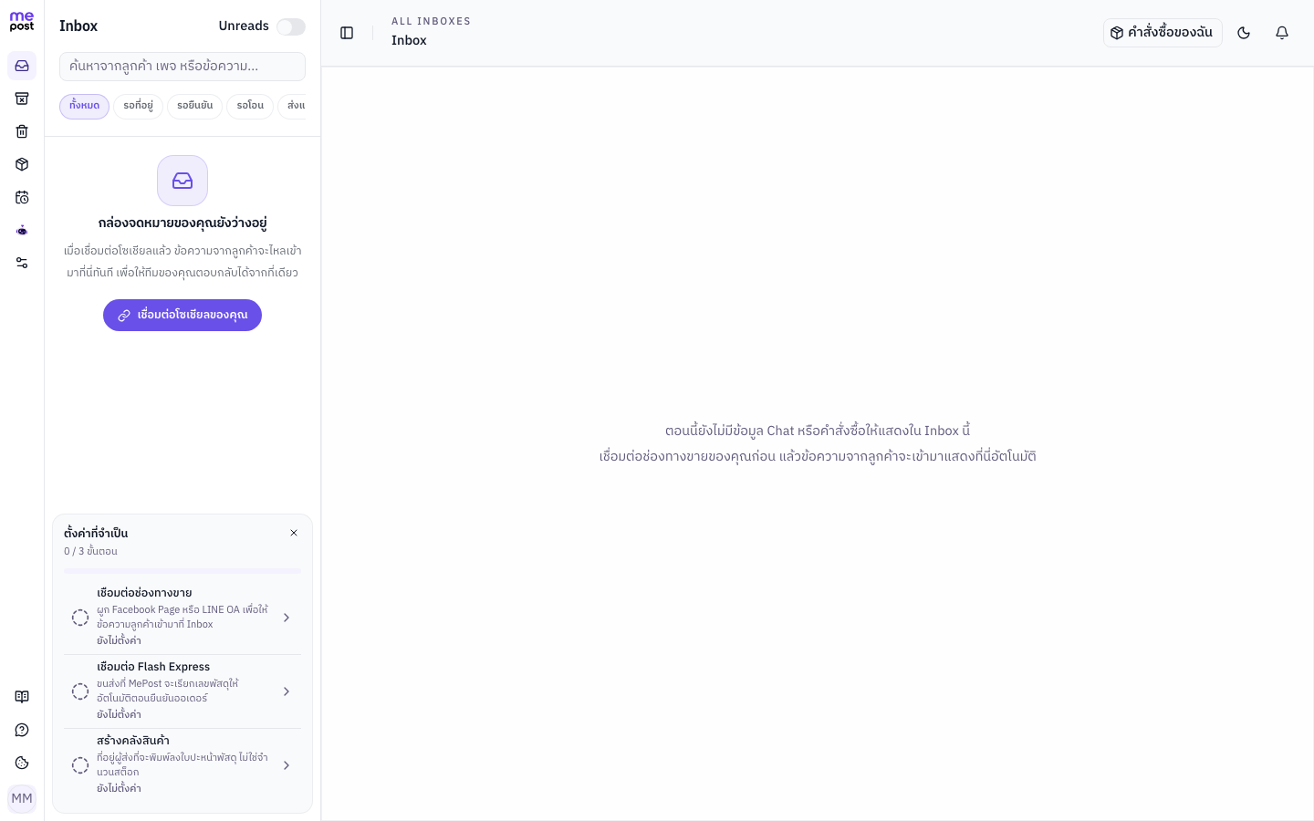Click the setup progress bar
Image resolution: width=1314 pixels, height=821 pixels.
point(182,571)
